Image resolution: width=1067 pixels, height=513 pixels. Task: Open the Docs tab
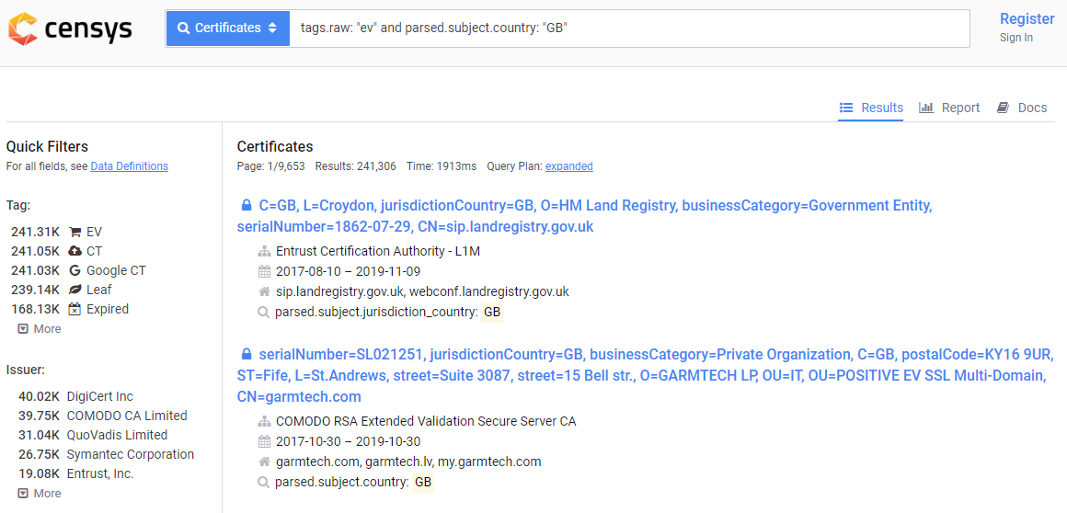coord(1022,108)
